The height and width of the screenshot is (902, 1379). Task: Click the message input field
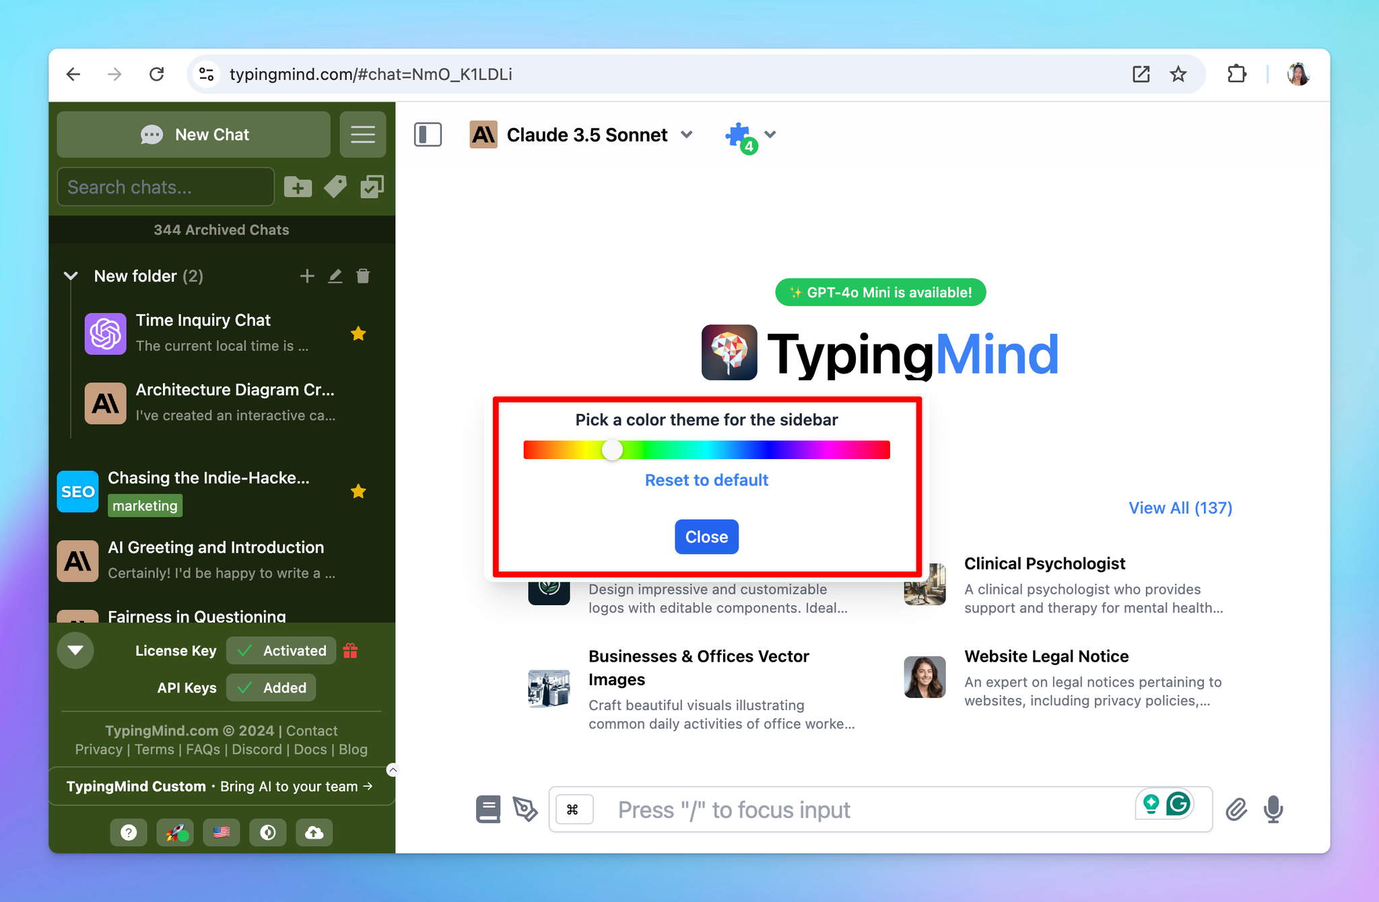880,809
